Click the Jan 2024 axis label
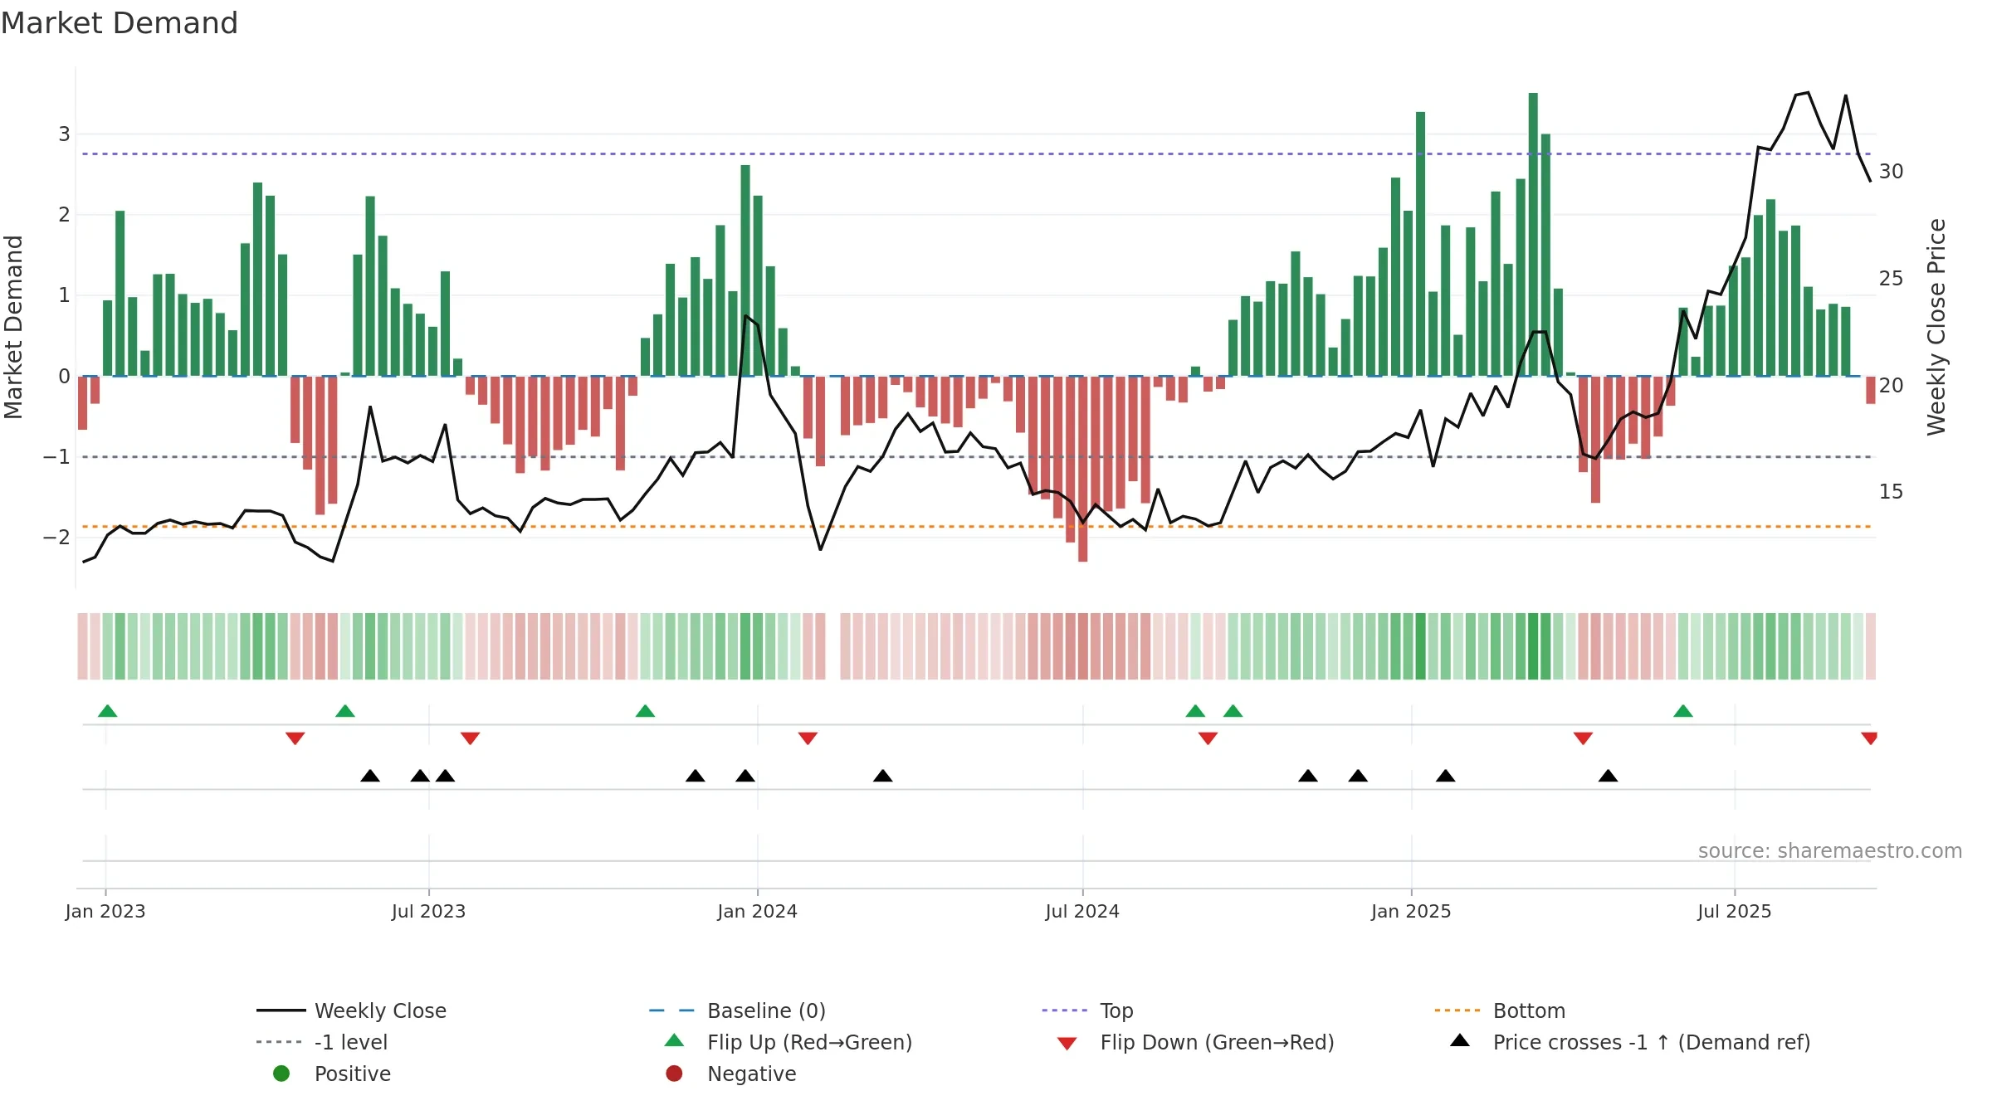 (758, 912)
